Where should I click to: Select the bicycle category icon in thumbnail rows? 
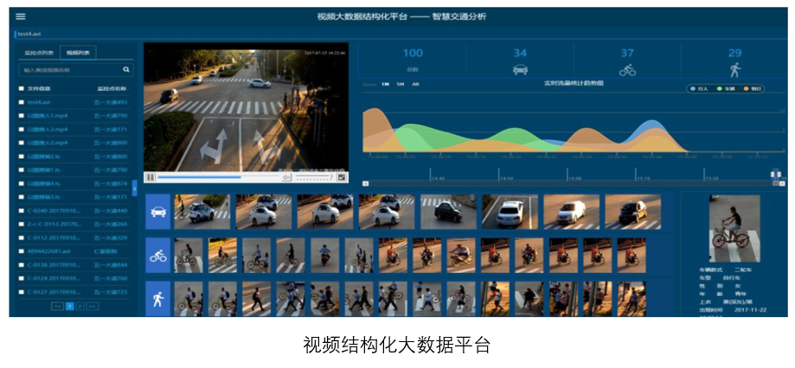(x=157, y=256)
